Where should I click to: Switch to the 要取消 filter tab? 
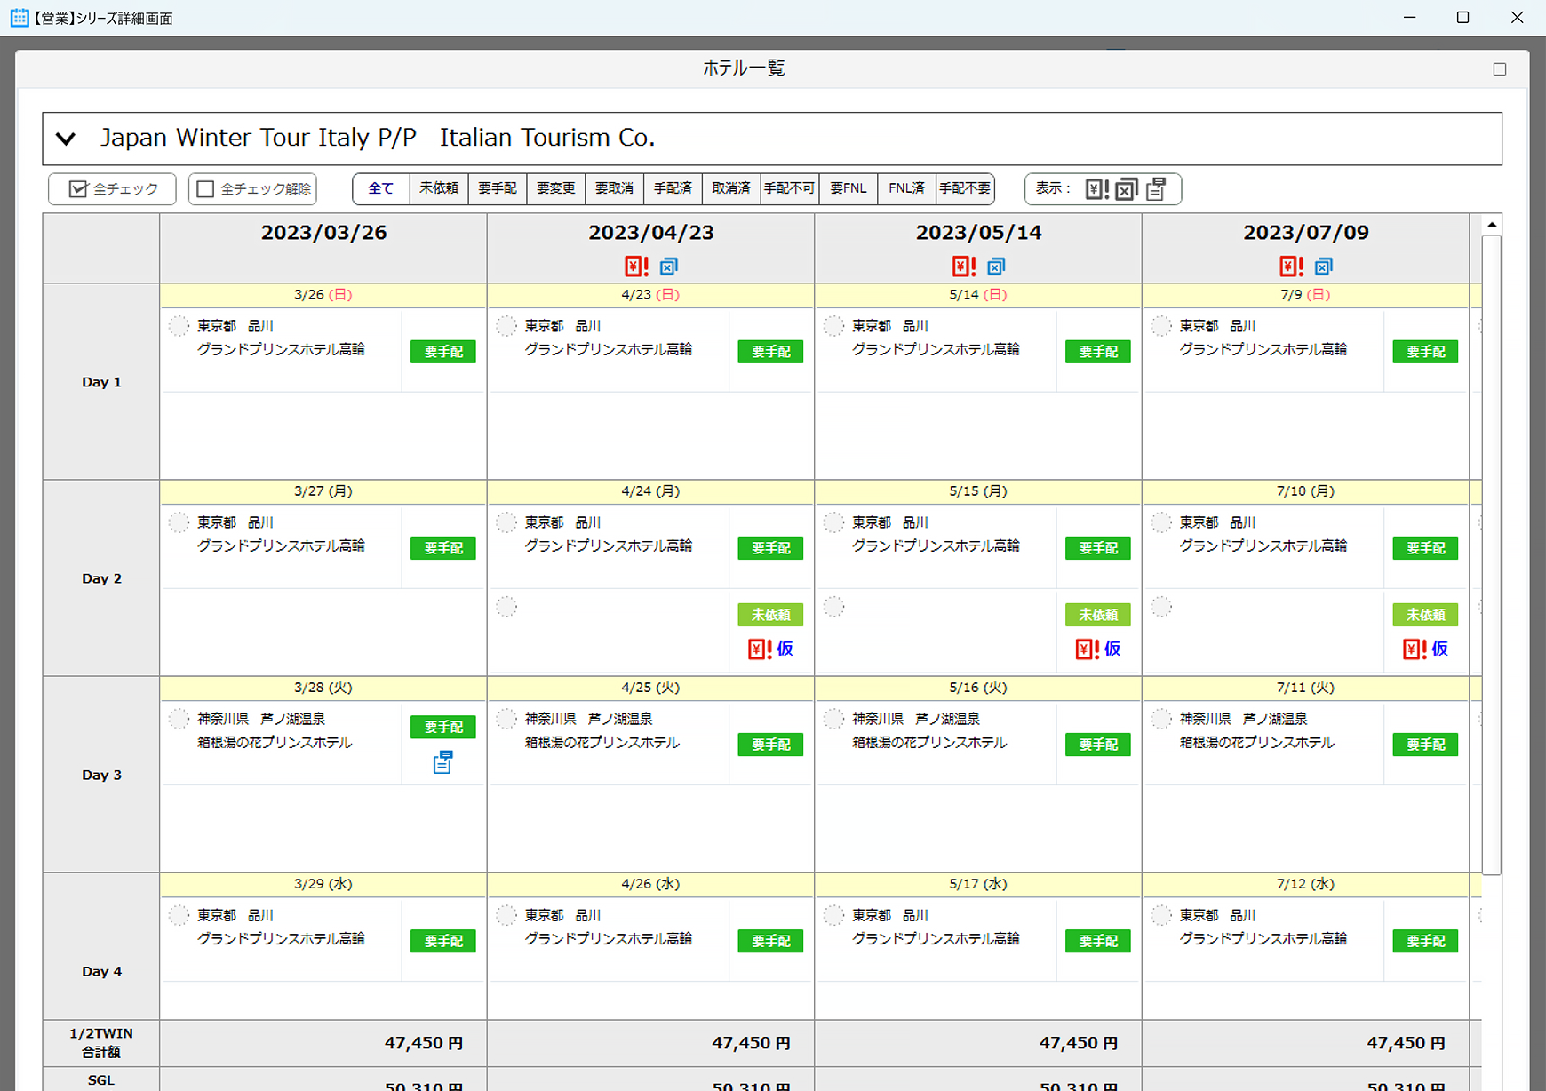tap(615, 188)
